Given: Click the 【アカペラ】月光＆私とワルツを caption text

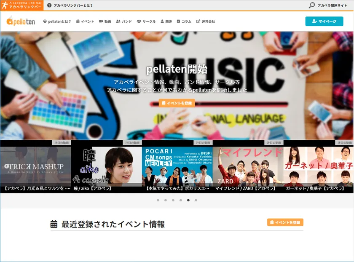Looking at the screenshot, I should click(37, 188).
